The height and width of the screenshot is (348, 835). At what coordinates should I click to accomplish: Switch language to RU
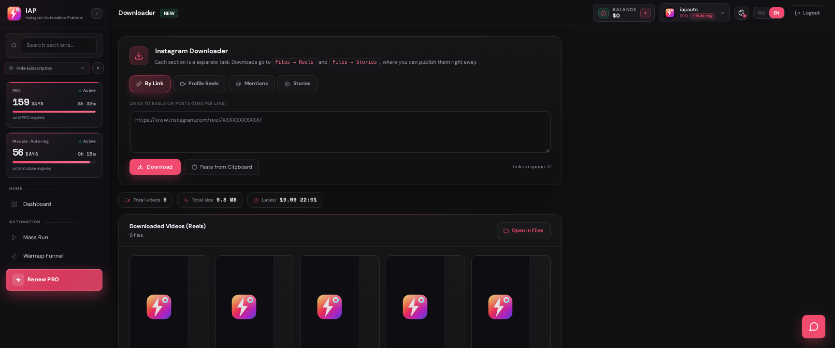coord(762,13)
